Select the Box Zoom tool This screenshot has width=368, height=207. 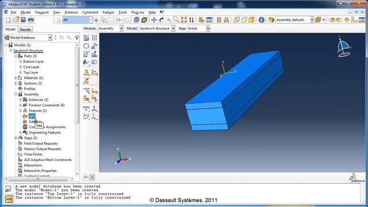[177, 20]
